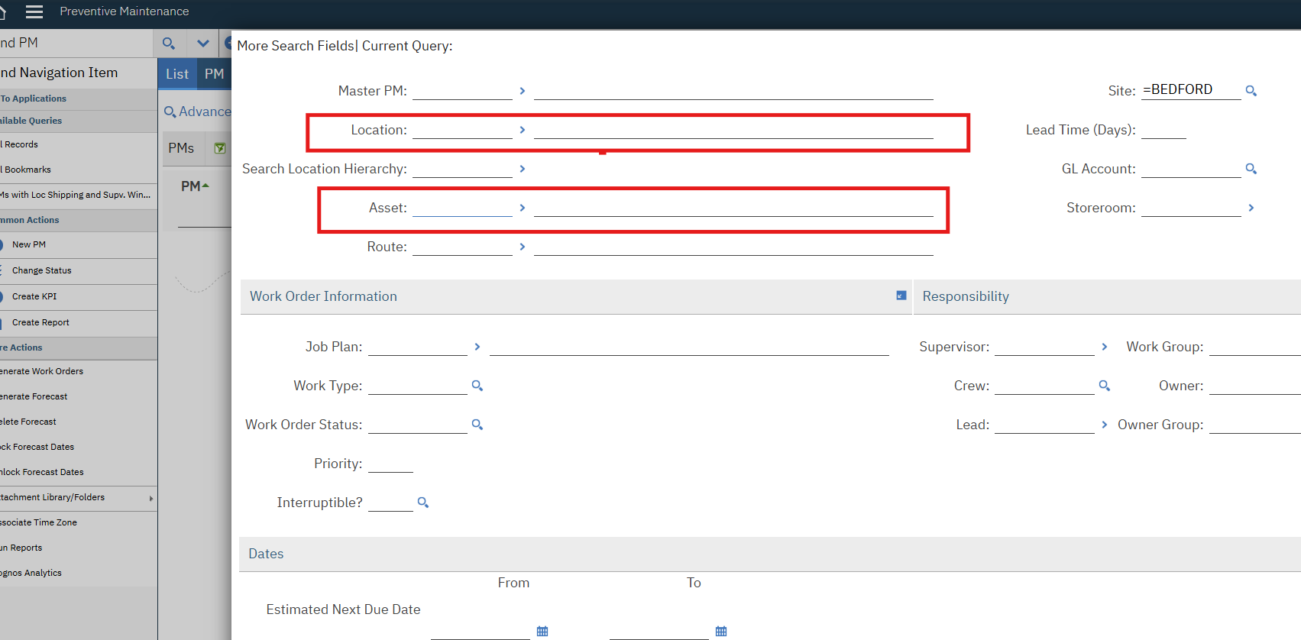Click the Site field containing =BEDFORD
1301x640 pixels.
coord(1191,90)
